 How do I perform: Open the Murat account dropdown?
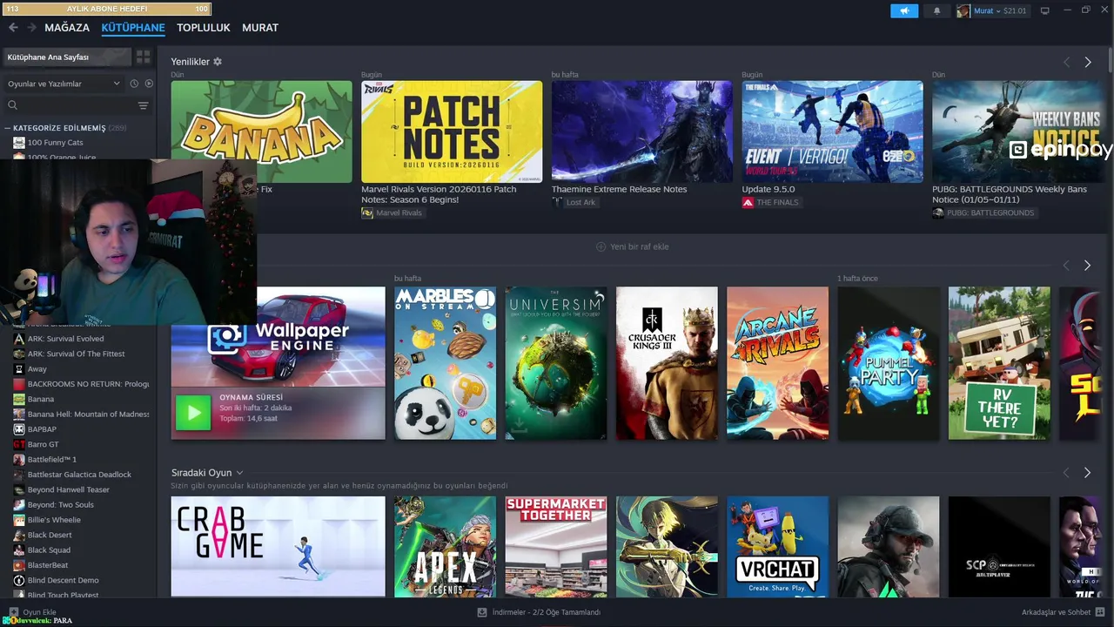click(x=992, y=10)
